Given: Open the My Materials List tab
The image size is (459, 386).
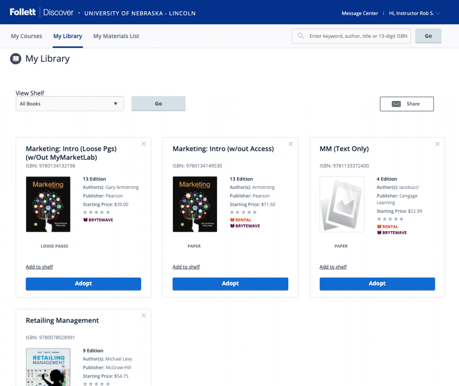Looking at the screenshot, I should click(x=116, y=36).
